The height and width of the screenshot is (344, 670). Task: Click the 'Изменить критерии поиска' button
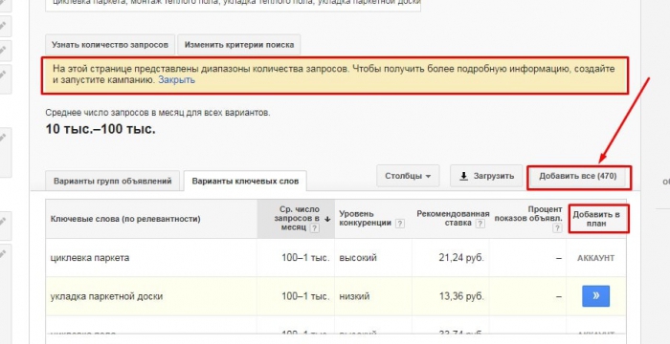click(x=239, y=45)
